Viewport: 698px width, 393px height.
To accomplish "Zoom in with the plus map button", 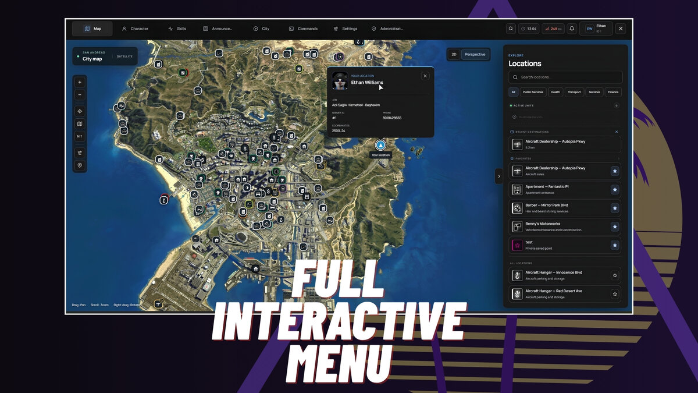I will [80, 82].
